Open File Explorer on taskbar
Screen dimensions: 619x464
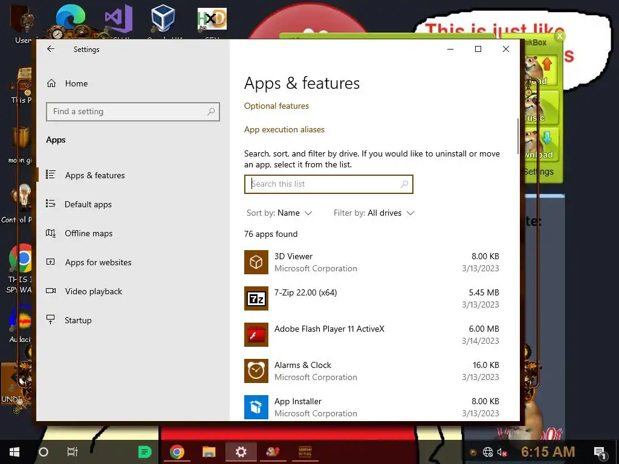(x=209, y=452)
